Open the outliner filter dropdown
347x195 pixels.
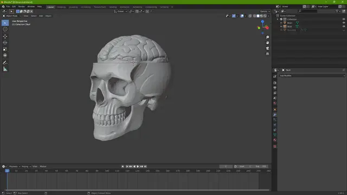[x=338, y=11]
